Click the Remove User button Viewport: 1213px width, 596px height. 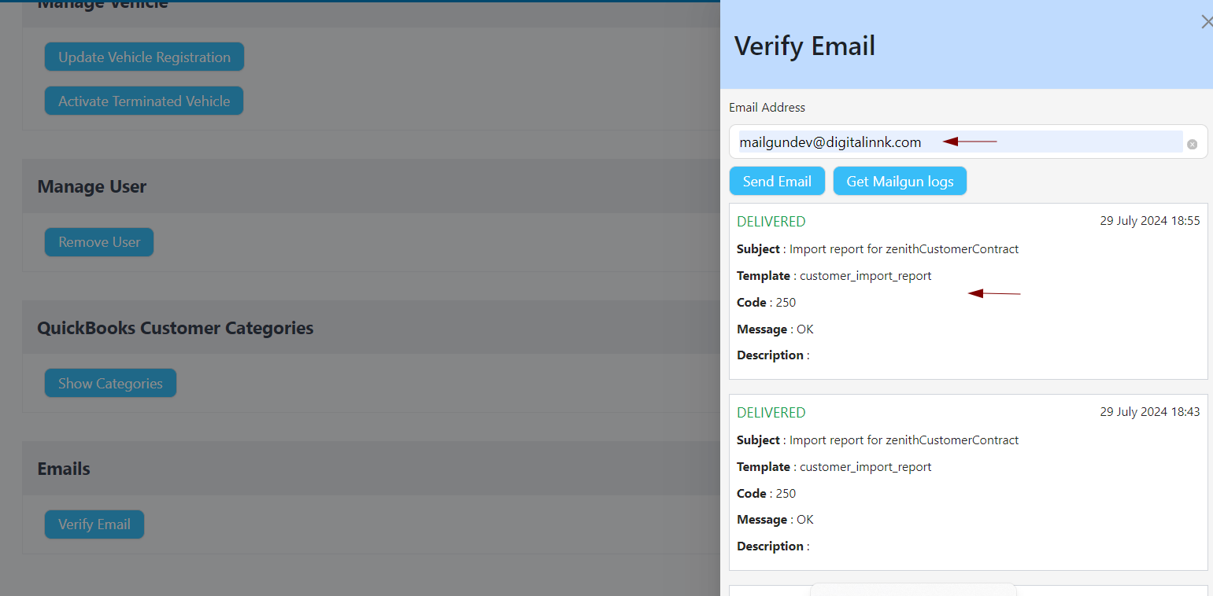click(99, 242)
